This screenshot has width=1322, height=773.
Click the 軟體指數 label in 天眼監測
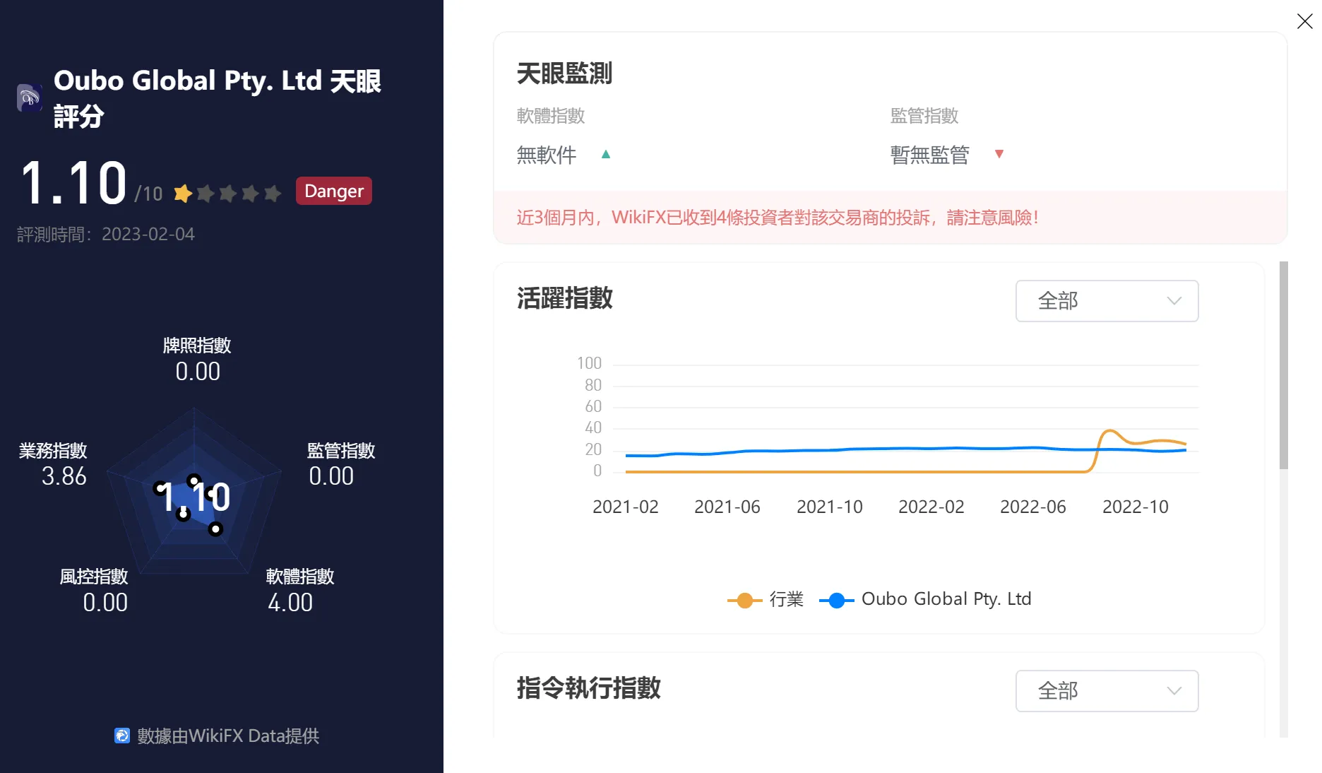[x=551, y=116]
